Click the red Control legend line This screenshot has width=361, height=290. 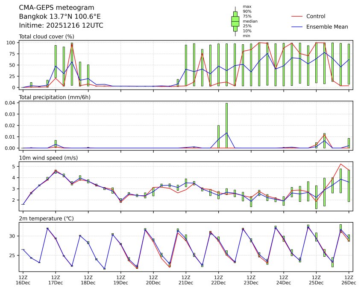pos(296,16)
